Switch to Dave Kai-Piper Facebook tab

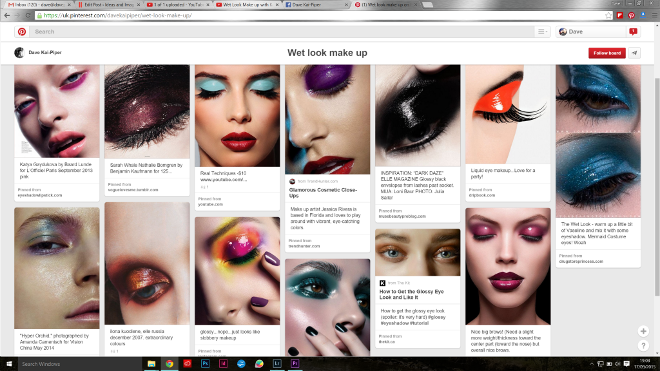click(x=316, y=5)
